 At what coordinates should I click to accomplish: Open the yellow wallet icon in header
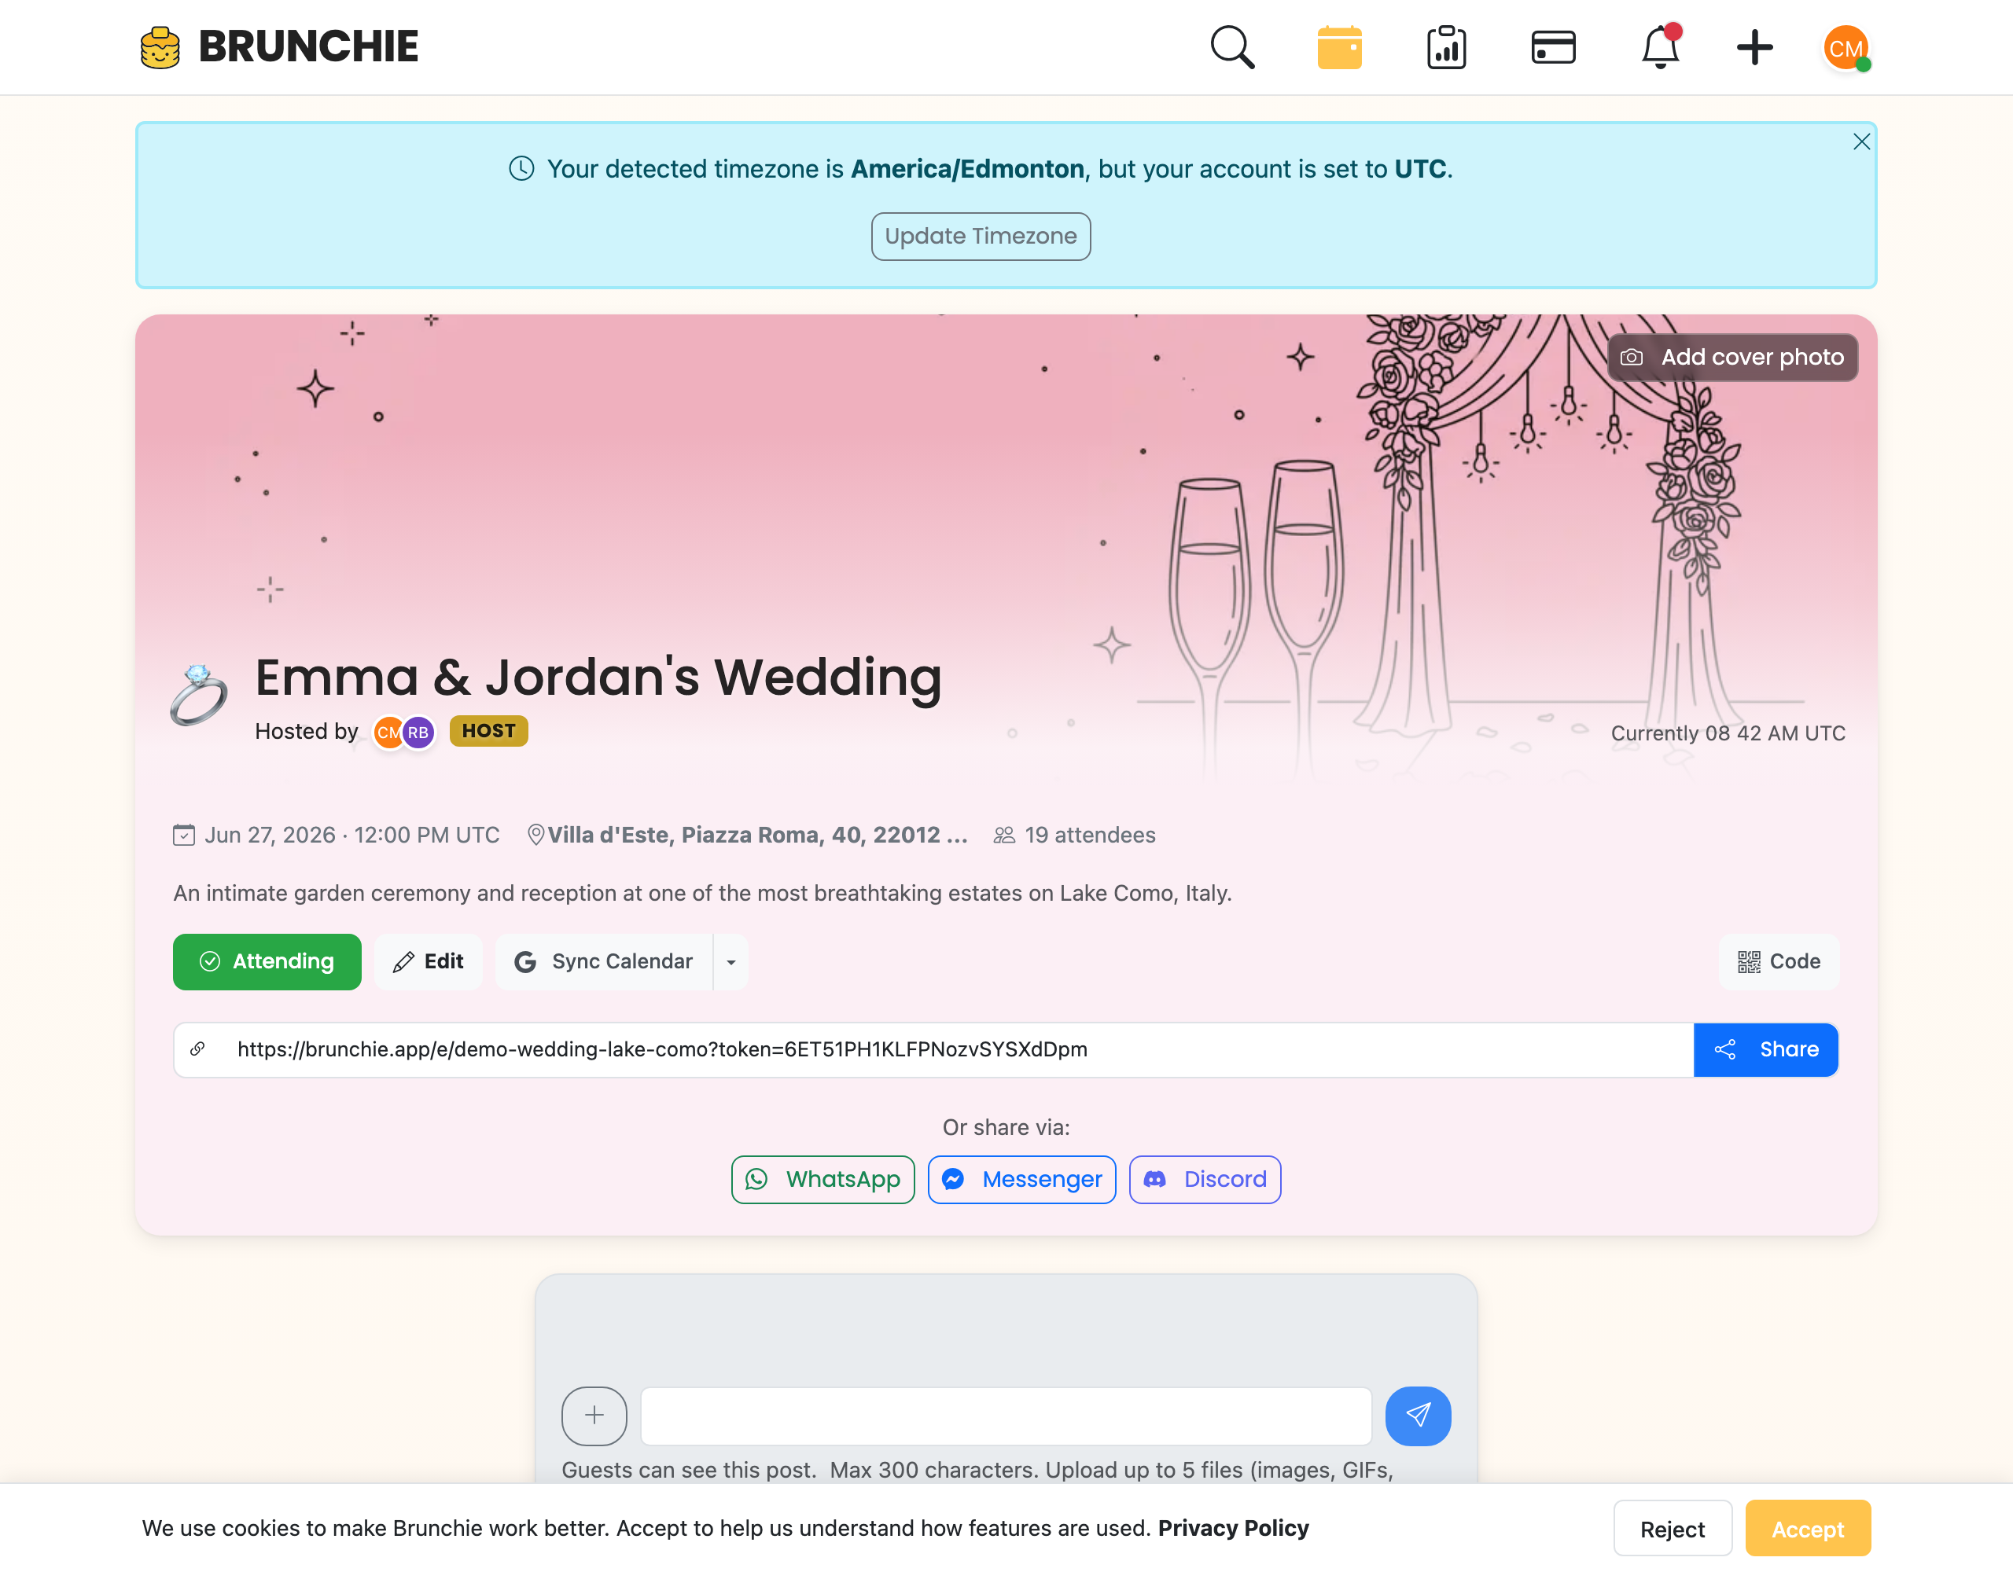click(1339, 47)
